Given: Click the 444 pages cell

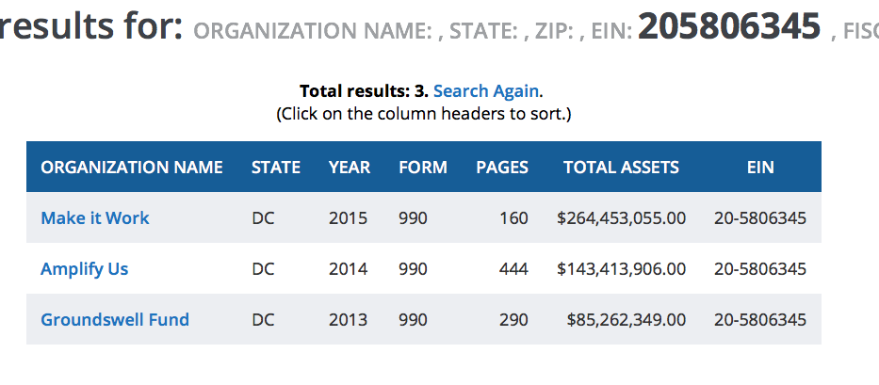Looking at the screenshot, I should click(x=513, y=269).
